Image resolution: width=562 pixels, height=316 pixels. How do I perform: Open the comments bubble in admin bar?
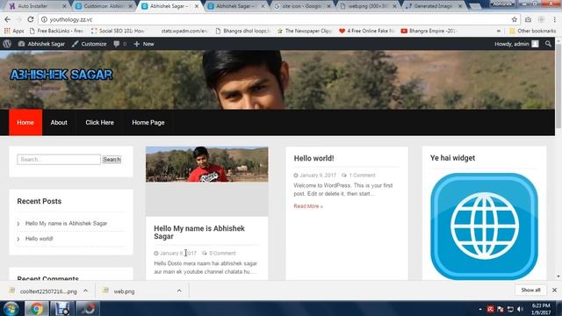point(119,44)
